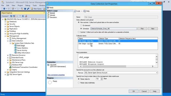Click OK to confirm the dialog
The height and width of the screenshot is (96, 171).
click(134, 91)
